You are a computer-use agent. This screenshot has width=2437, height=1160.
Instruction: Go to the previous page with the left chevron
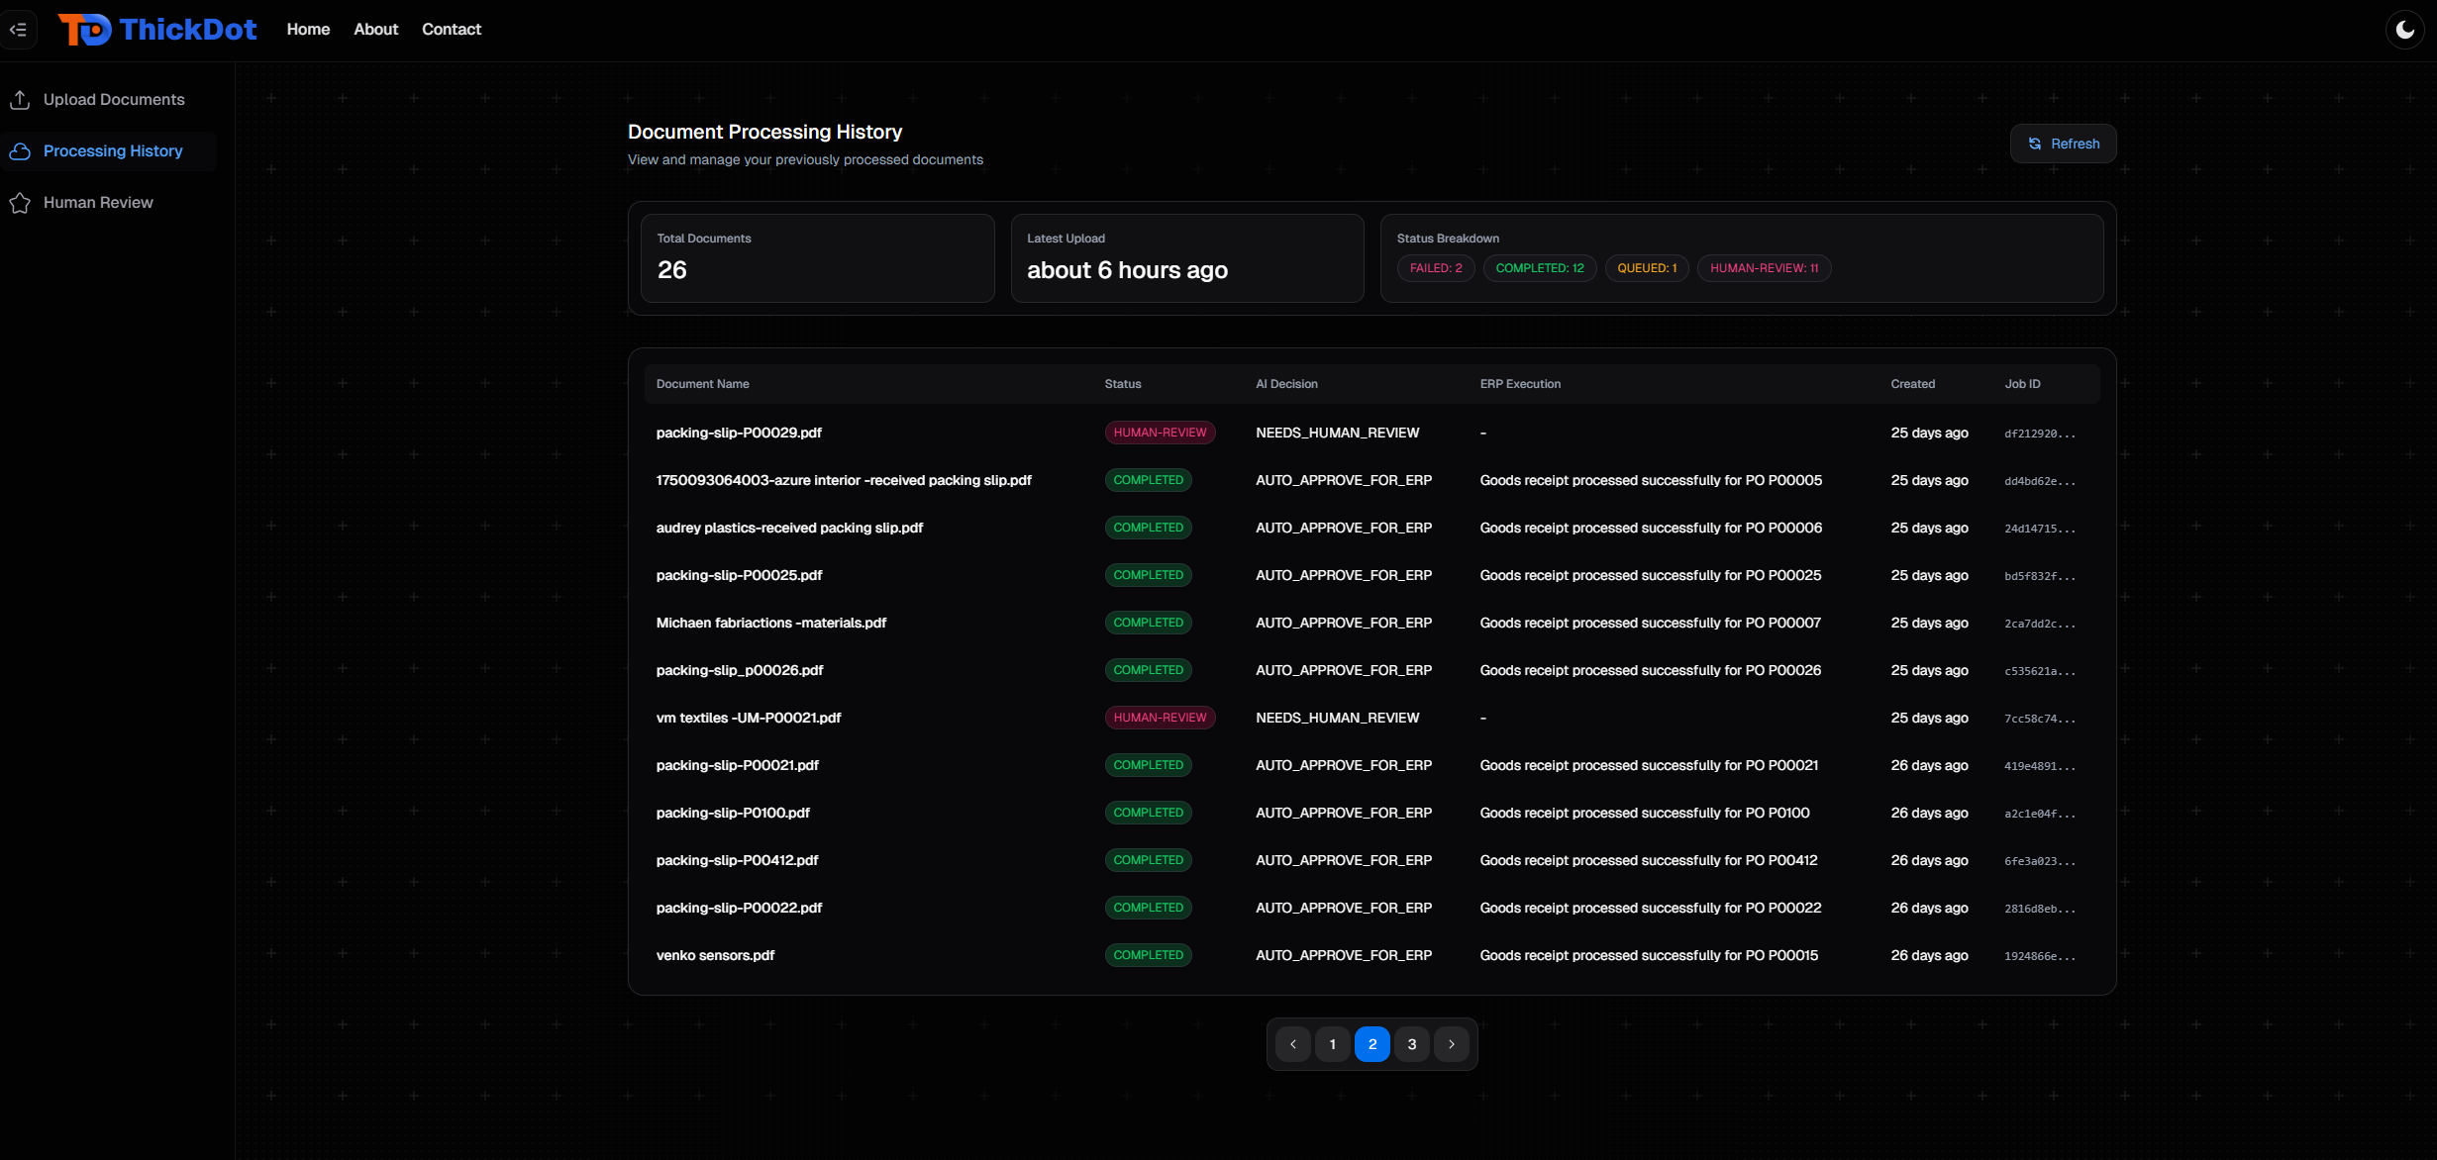pos(1292,1044)
